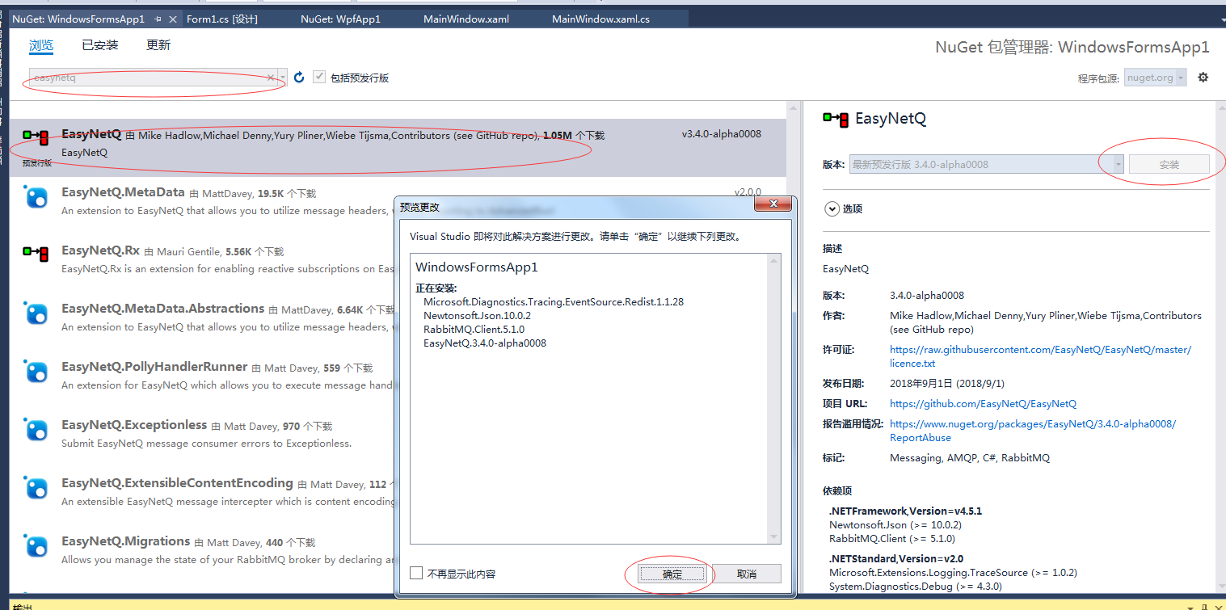Click the EasyNetQ.Migrations package icon

point(36,546)
